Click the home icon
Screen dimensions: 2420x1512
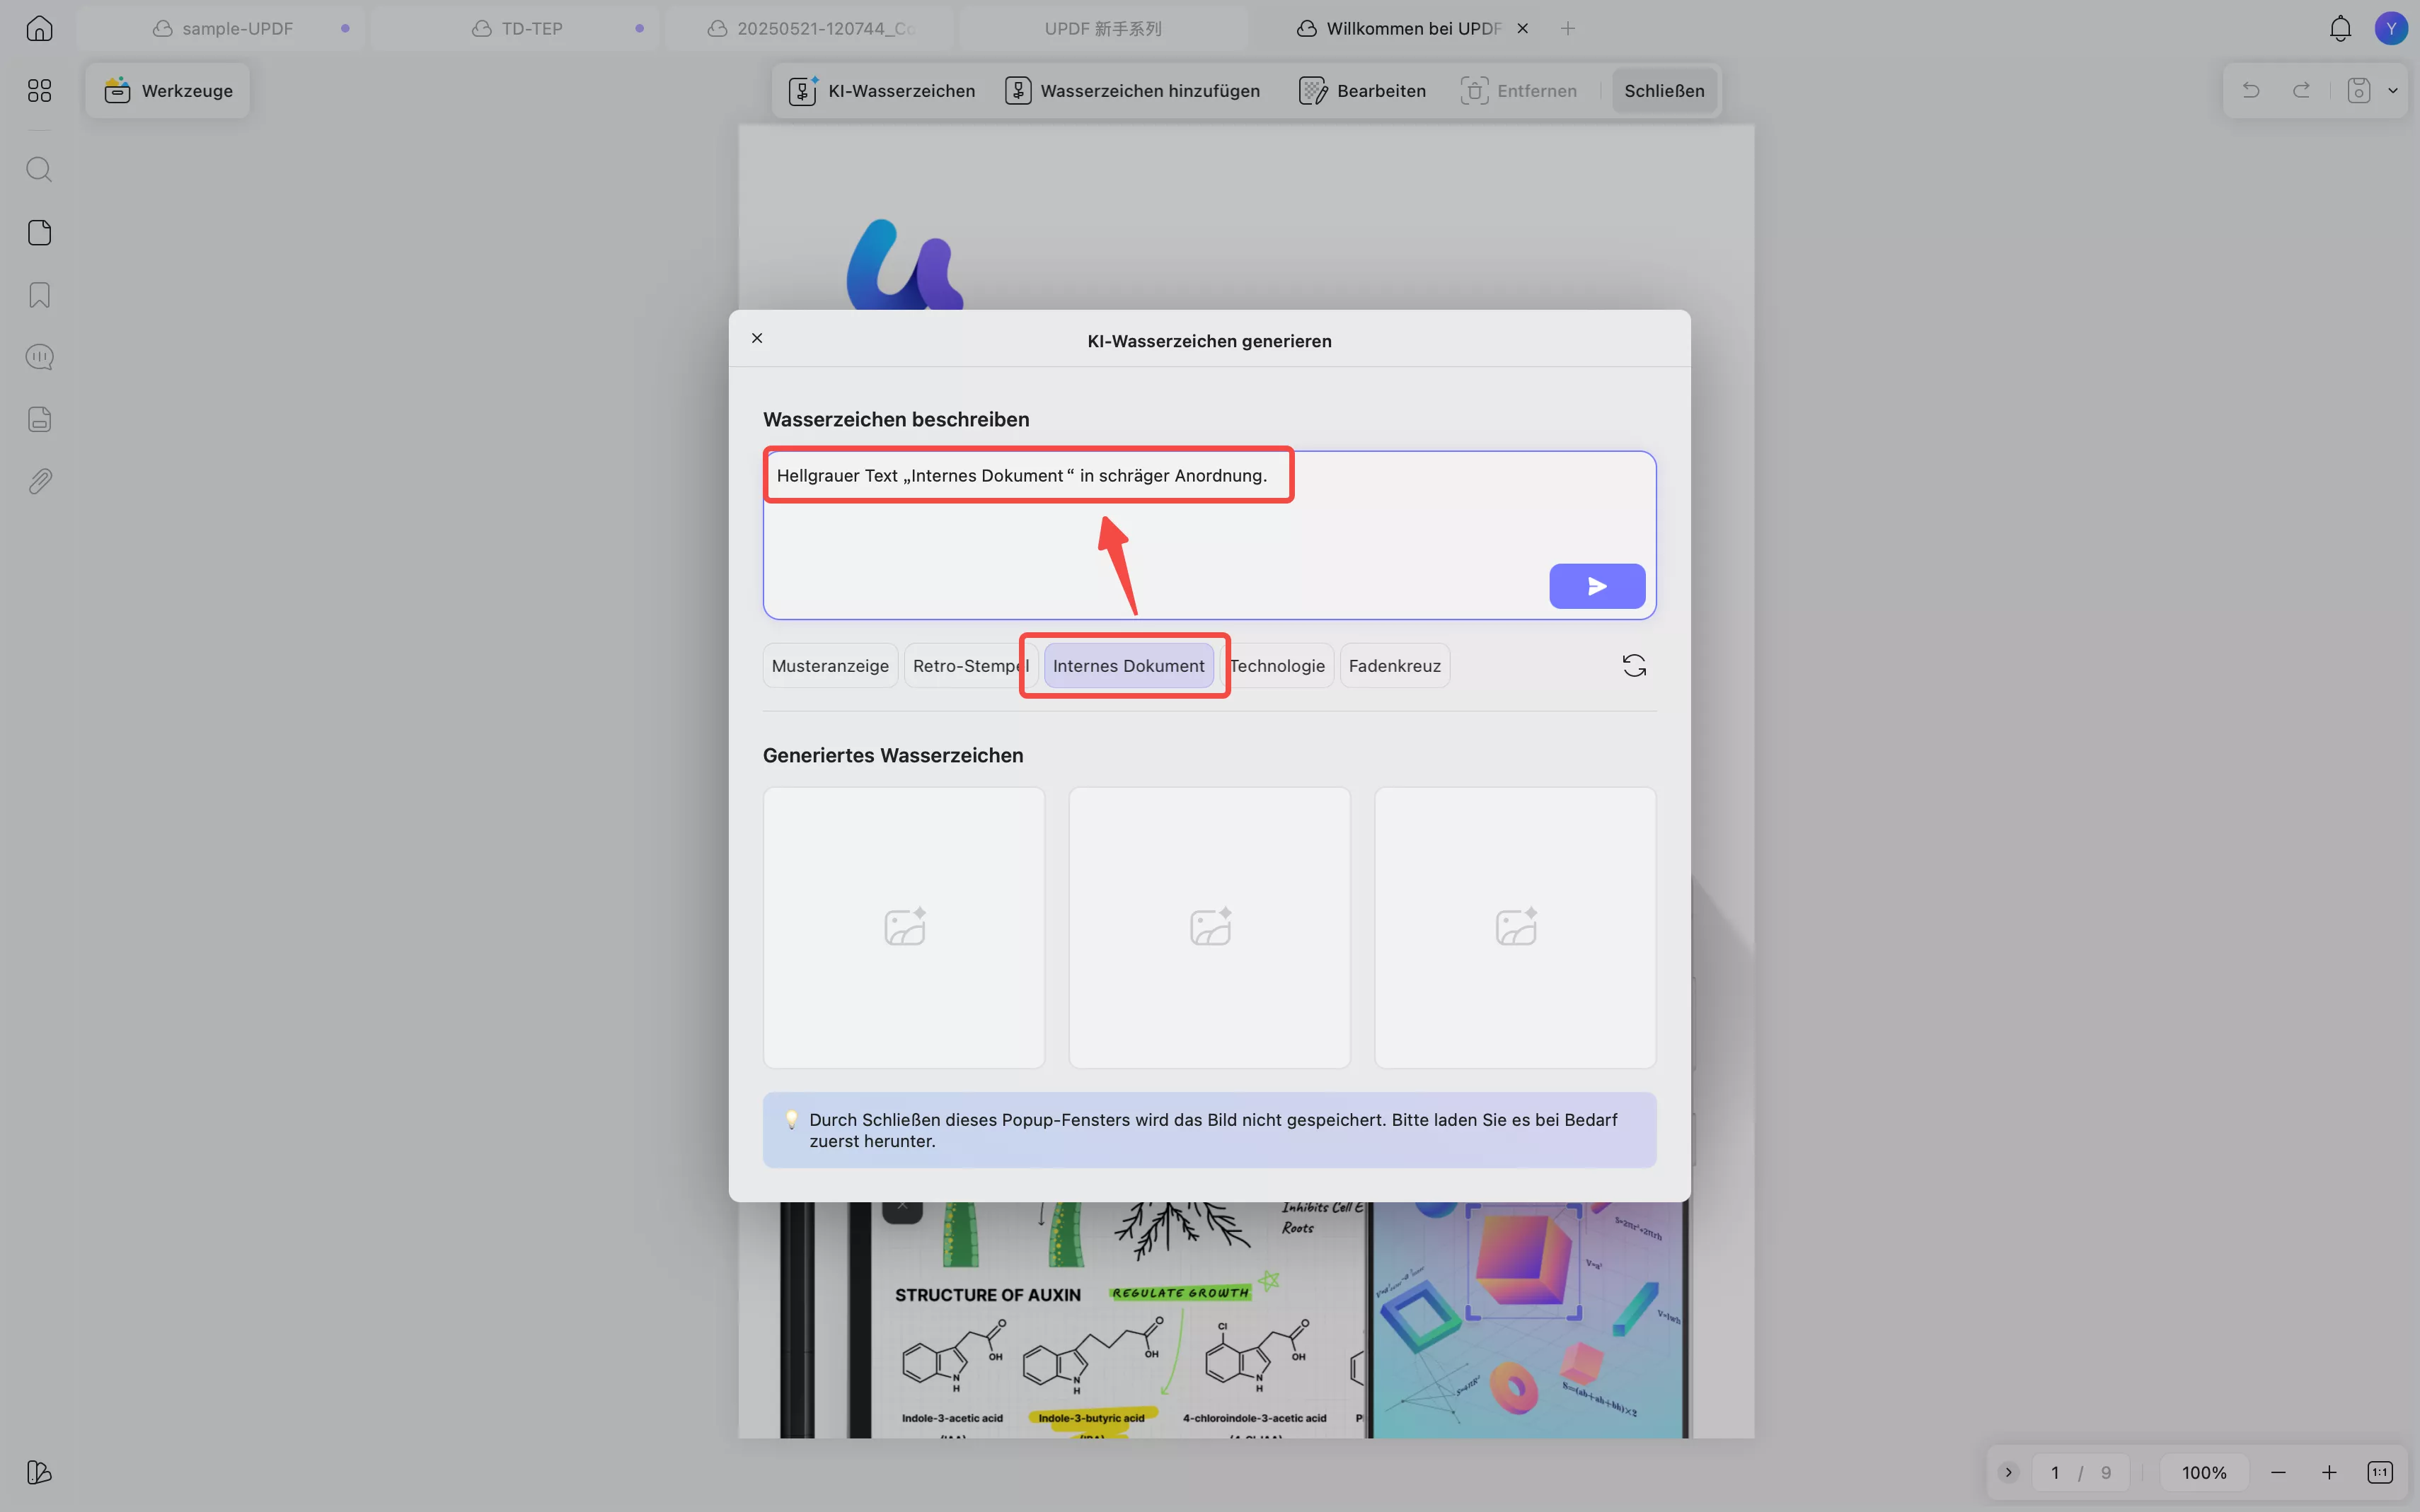point(39,28)
